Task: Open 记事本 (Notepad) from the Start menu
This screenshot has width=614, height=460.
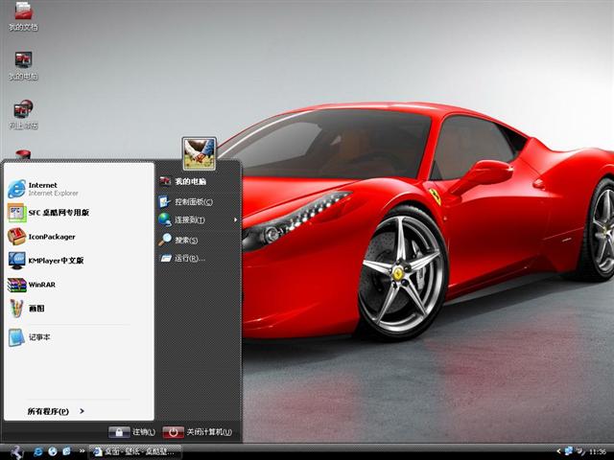Action: point(79,337)
